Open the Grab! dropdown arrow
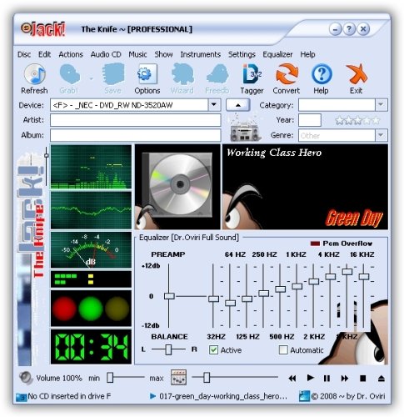 pos(91,78)
